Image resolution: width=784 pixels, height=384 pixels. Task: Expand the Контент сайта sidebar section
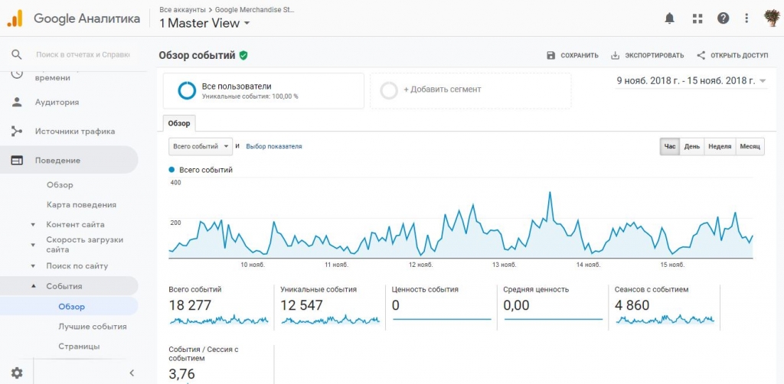(75, 225)
